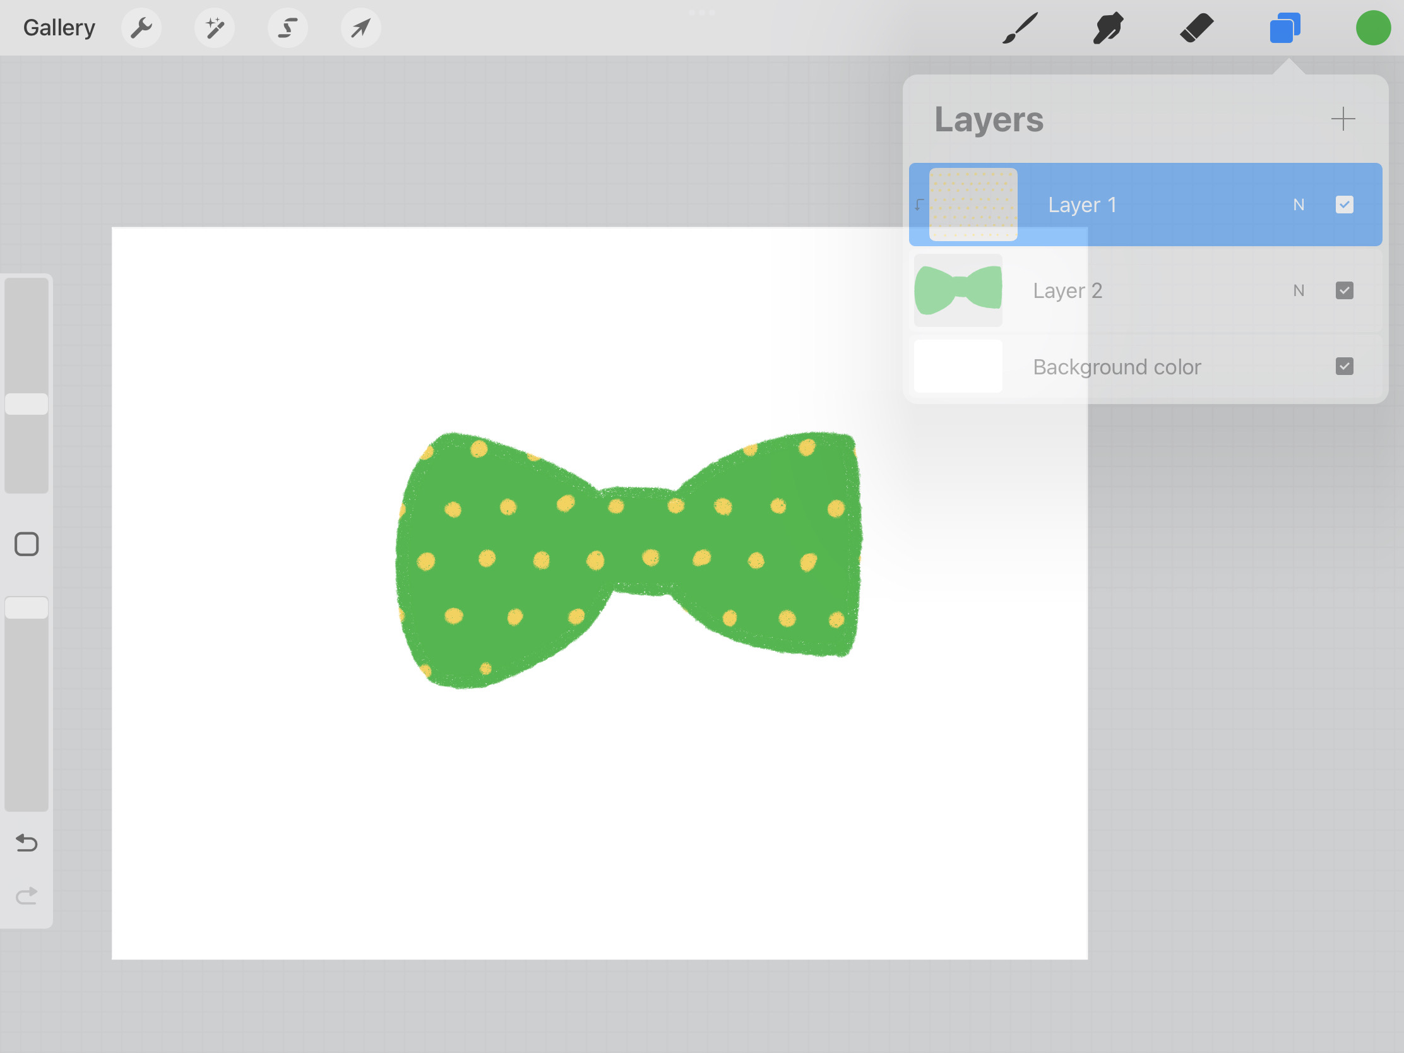Select the Eraser tool

pos(1197,28)
